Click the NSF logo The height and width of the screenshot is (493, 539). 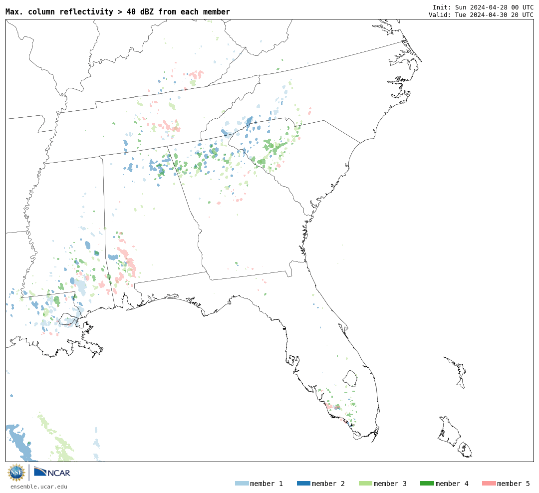[16, 473]
